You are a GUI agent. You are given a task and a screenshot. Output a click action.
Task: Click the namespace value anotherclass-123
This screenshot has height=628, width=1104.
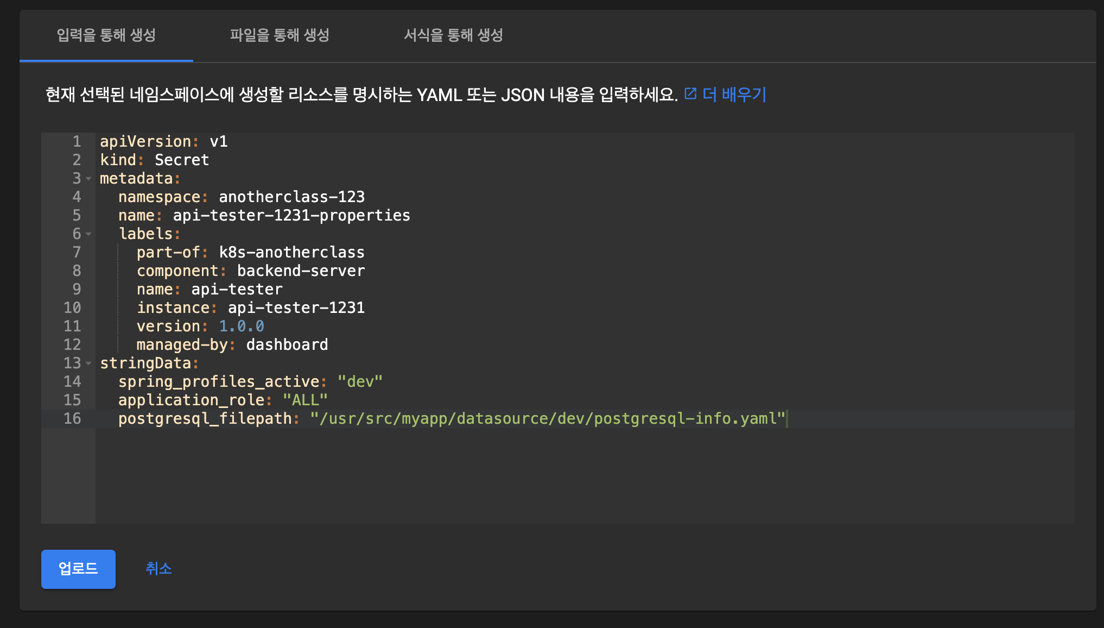291,197
